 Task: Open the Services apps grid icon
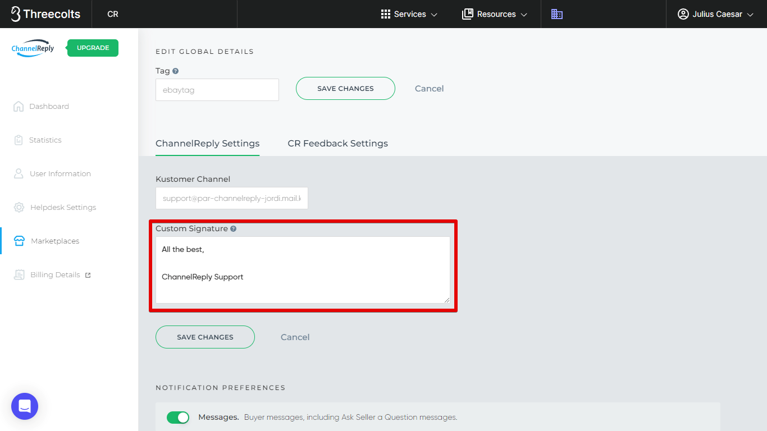click(x=386, y=14)
